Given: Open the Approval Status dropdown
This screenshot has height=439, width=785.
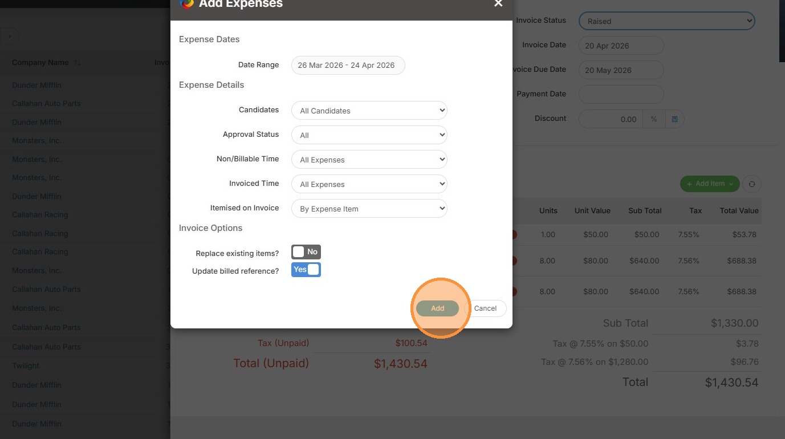Looking at the screenshot, I should tap(369, 135).
